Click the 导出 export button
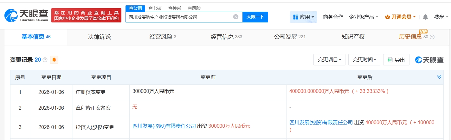Image resolution: width=451 pixels, height=140 pixels. click(396, 60)
